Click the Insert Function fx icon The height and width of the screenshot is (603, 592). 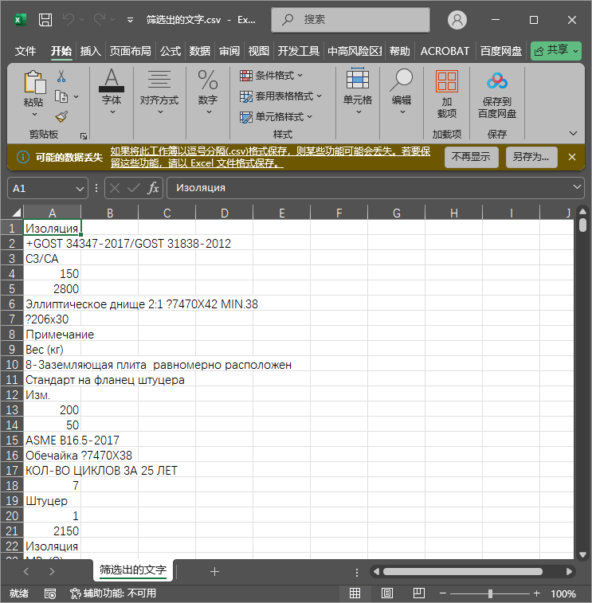(153, 188)
